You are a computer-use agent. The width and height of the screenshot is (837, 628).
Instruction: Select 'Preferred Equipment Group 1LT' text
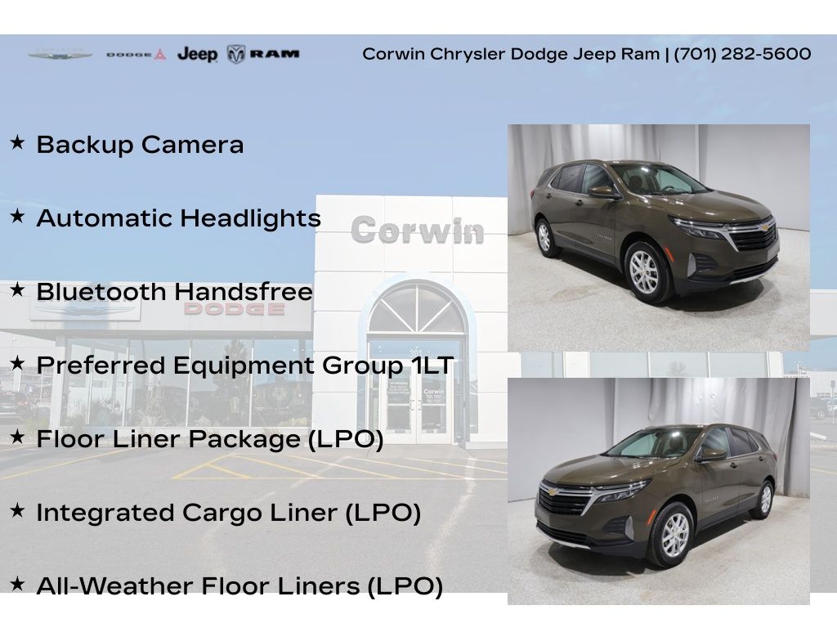245,366
